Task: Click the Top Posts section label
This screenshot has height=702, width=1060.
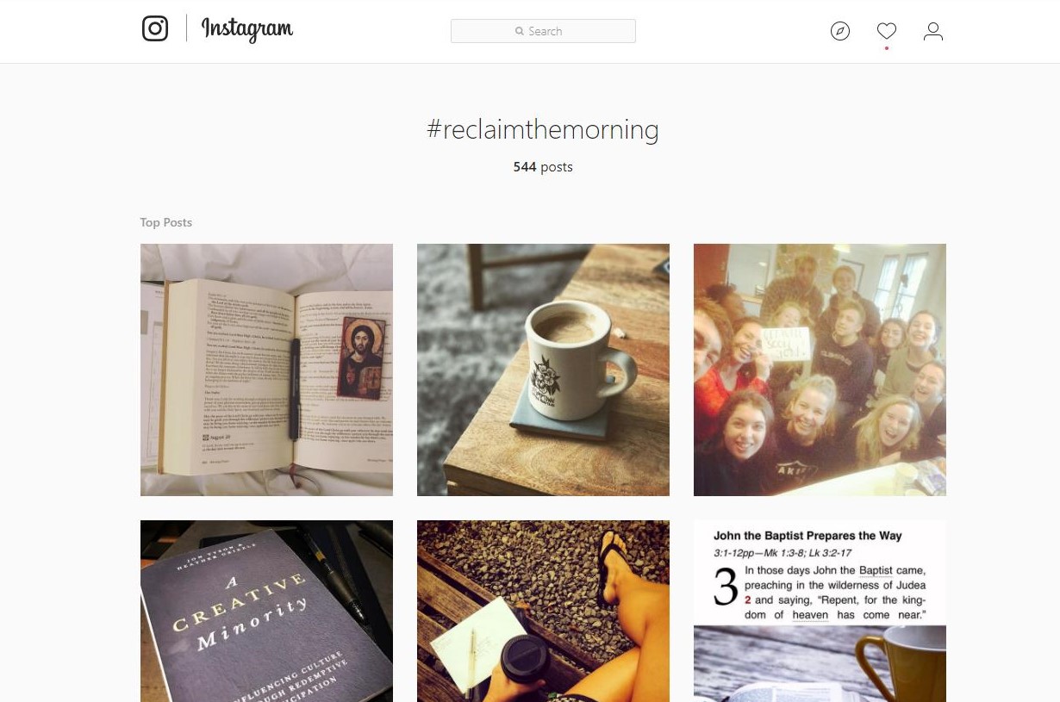Action: coord(166,222)
